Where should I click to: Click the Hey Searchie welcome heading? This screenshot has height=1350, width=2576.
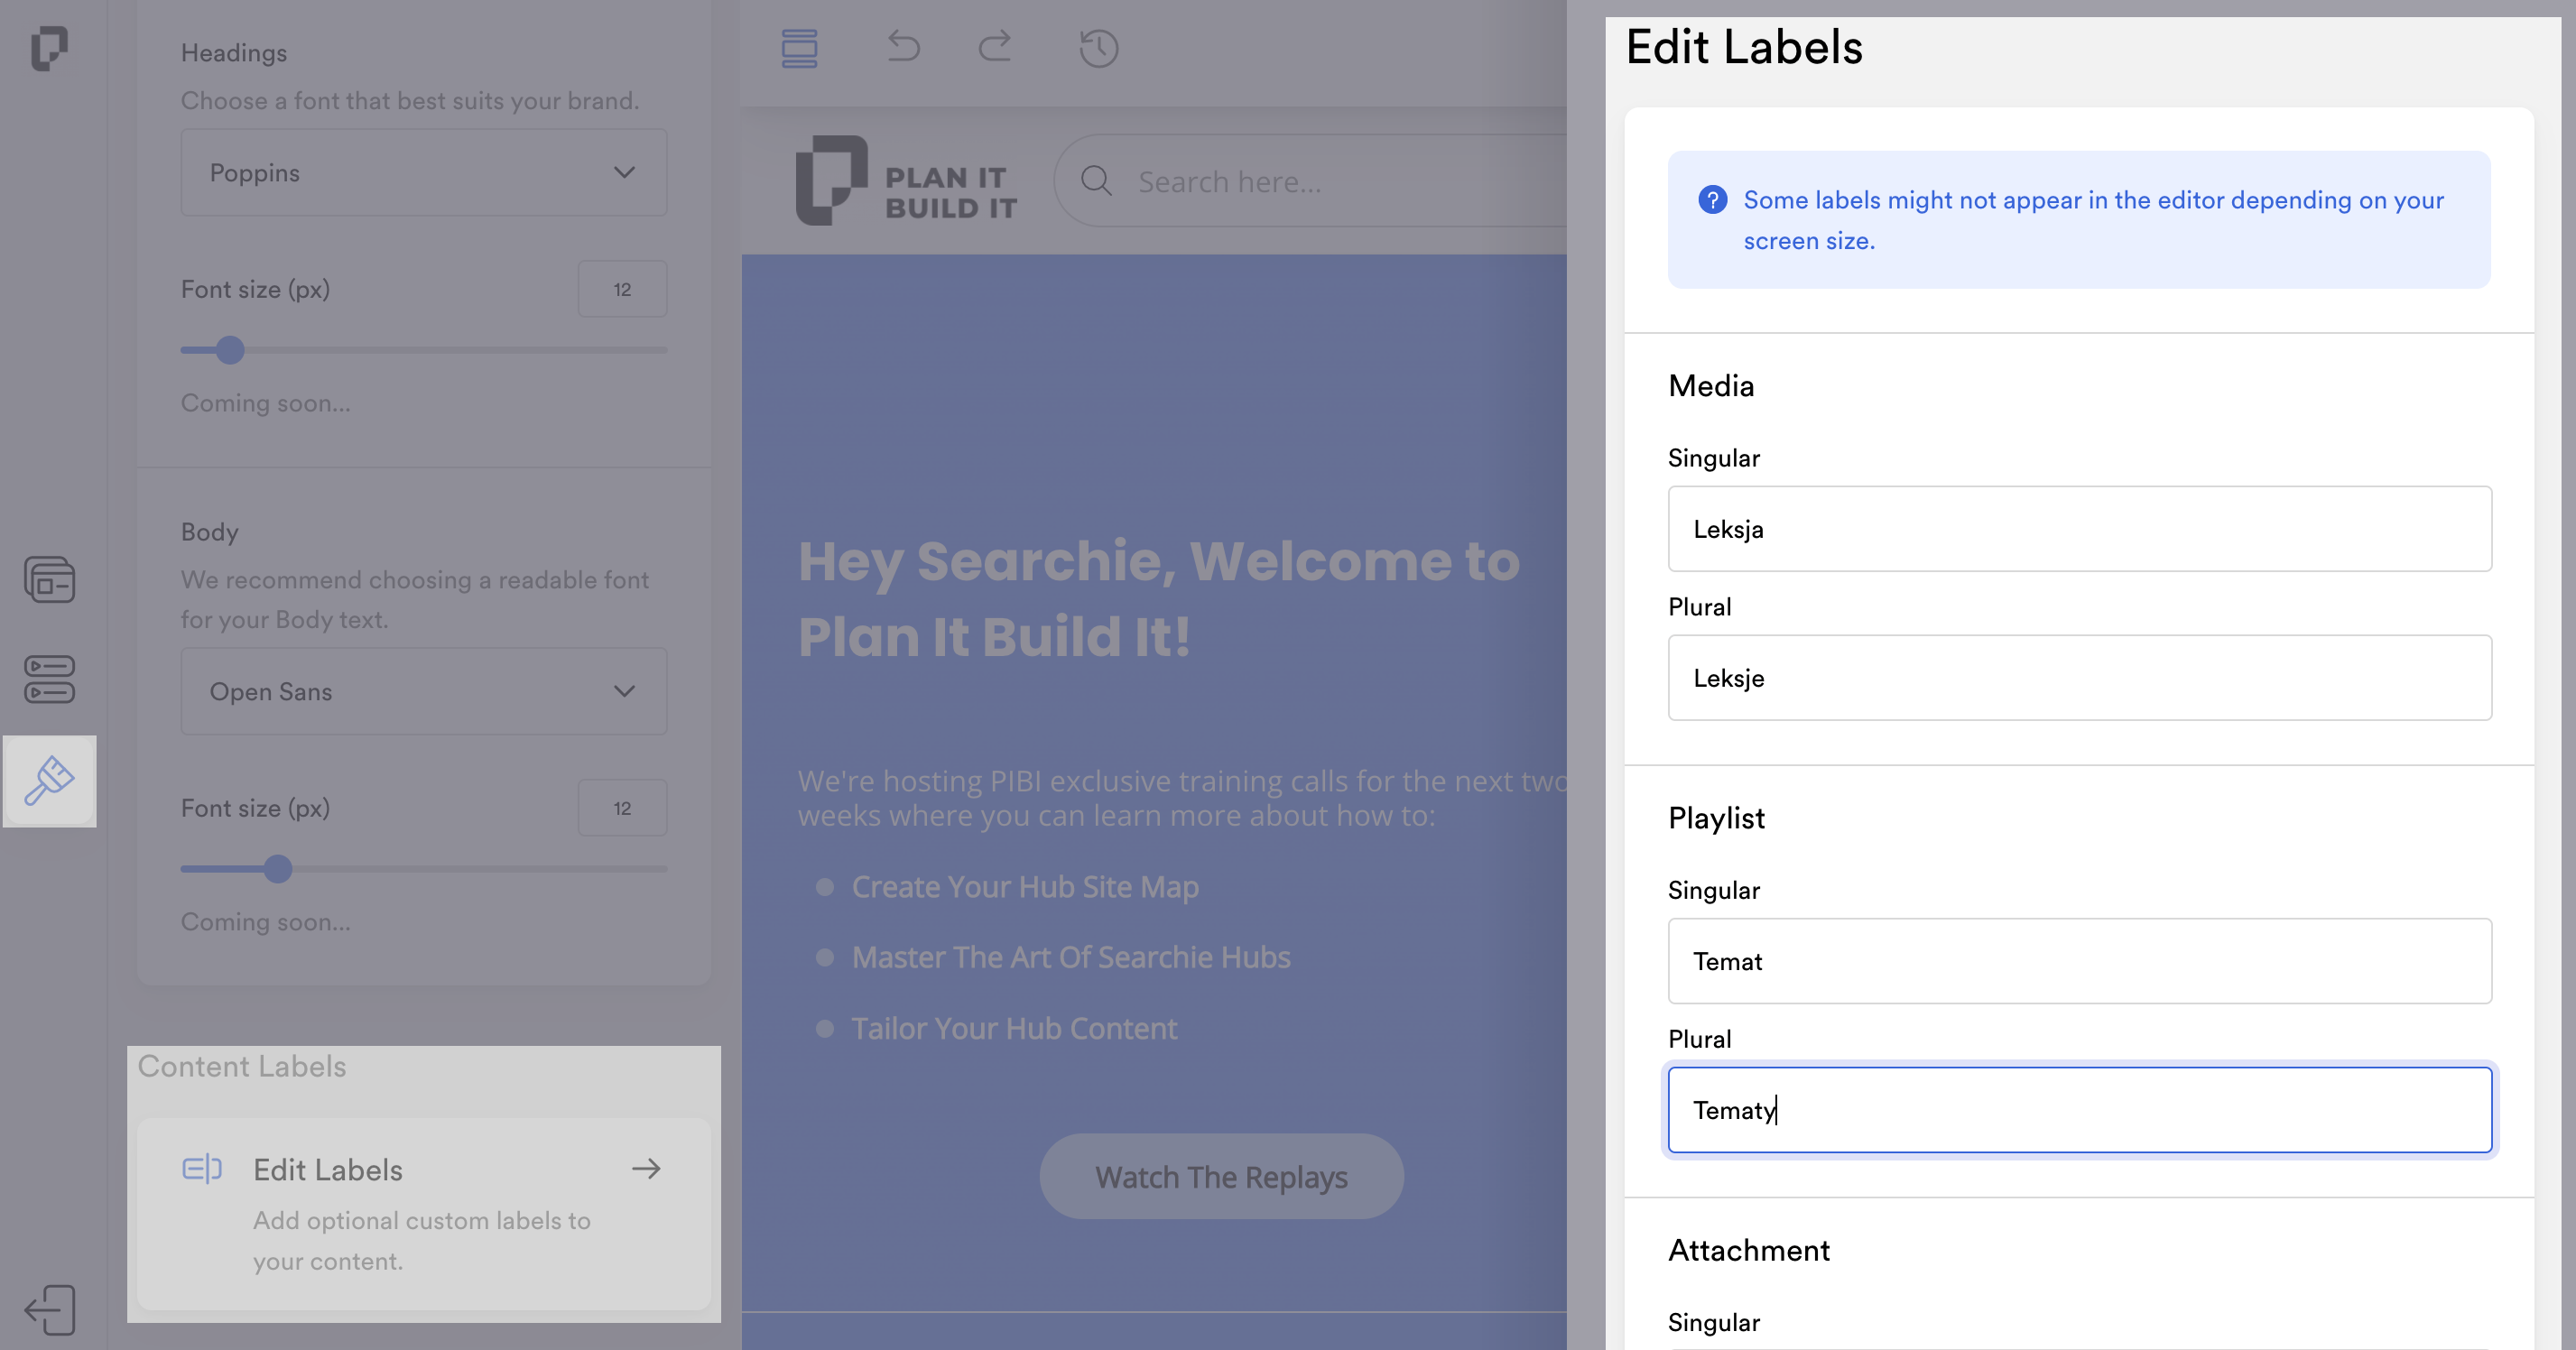[x=1158, y=598]
